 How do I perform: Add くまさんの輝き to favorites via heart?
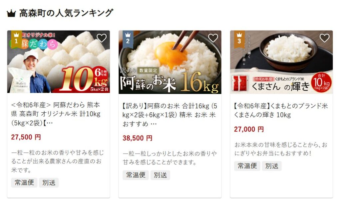(324, 38)
